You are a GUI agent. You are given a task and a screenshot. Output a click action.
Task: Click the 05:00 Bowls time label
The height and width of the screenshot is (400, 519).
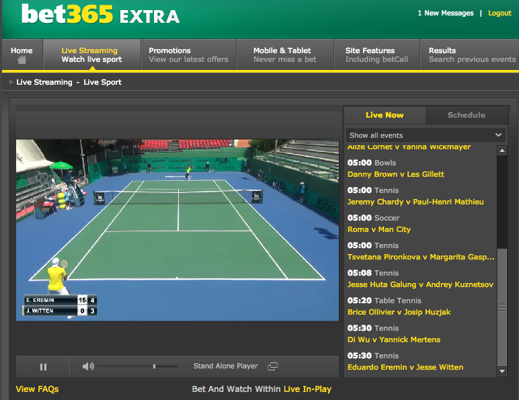(x=372, y=163)
